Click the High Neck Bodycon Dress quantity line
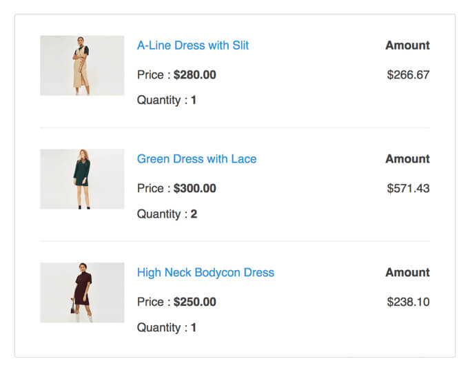The image size is (470, 370). [x=167, y=328]
